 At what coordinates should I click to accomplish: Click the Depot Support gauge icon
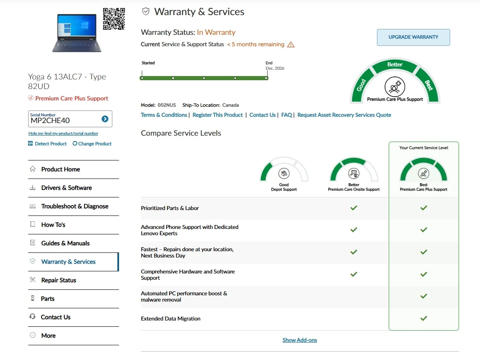(x=284, y=173)
